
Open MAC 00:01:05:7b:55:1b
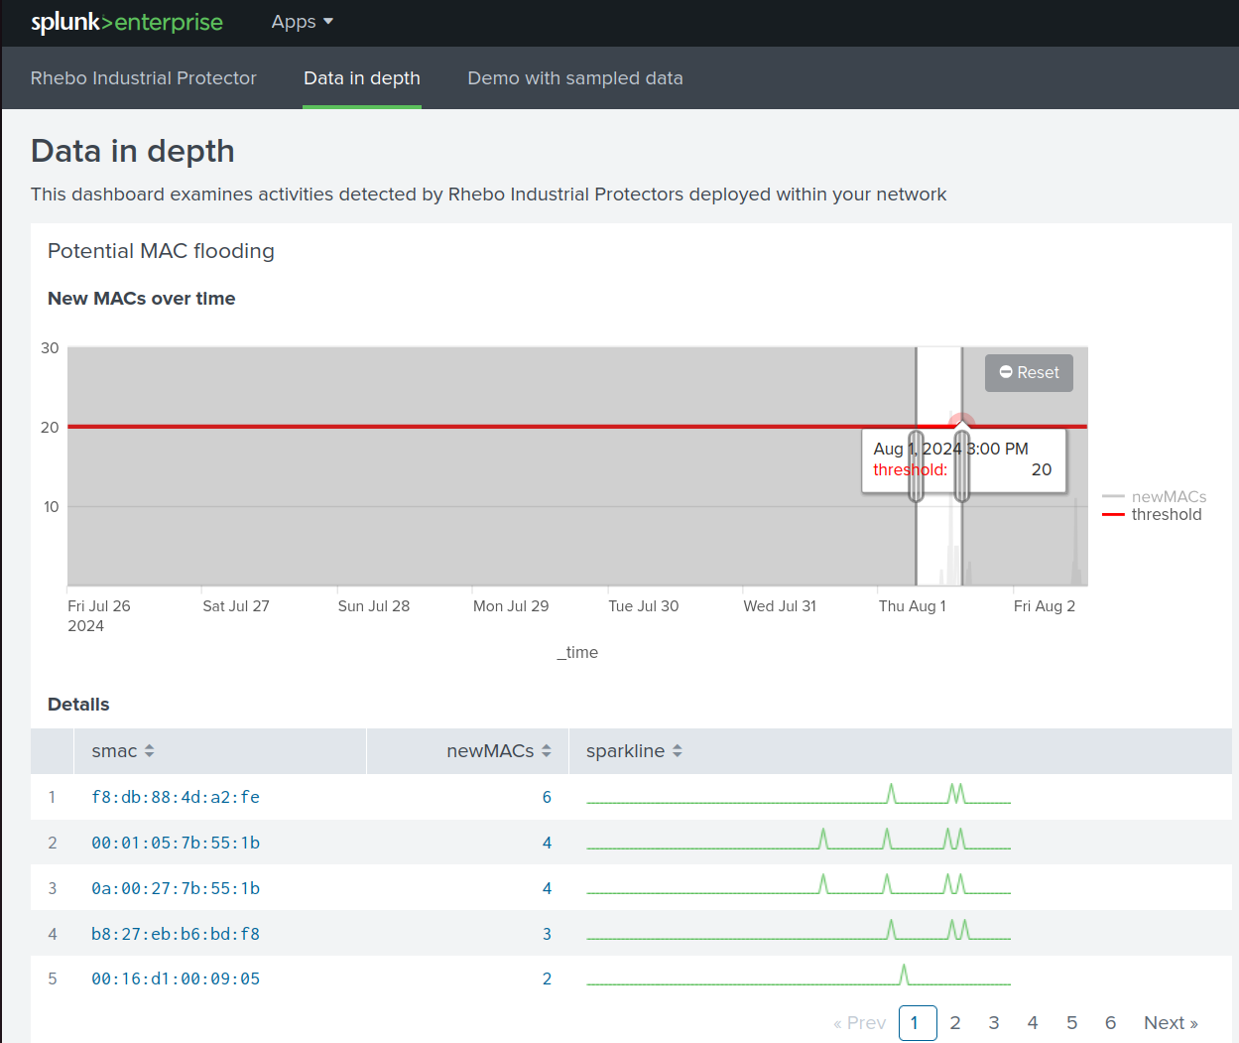(x=176, y=843)
